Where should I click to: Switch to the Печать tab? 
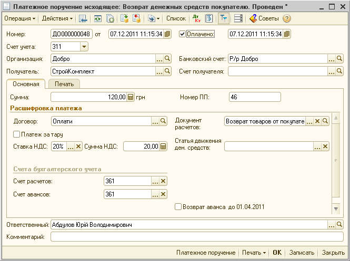tap(64, 84)
